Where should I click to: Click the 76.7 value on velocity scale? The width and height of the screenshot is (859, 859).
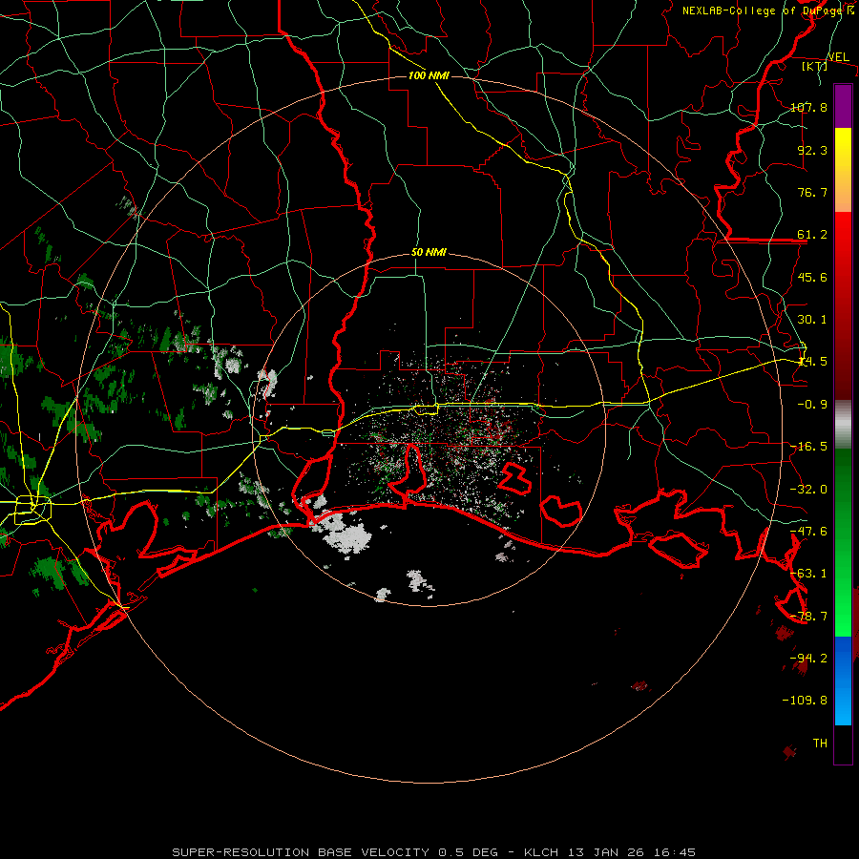pos(812,192)
